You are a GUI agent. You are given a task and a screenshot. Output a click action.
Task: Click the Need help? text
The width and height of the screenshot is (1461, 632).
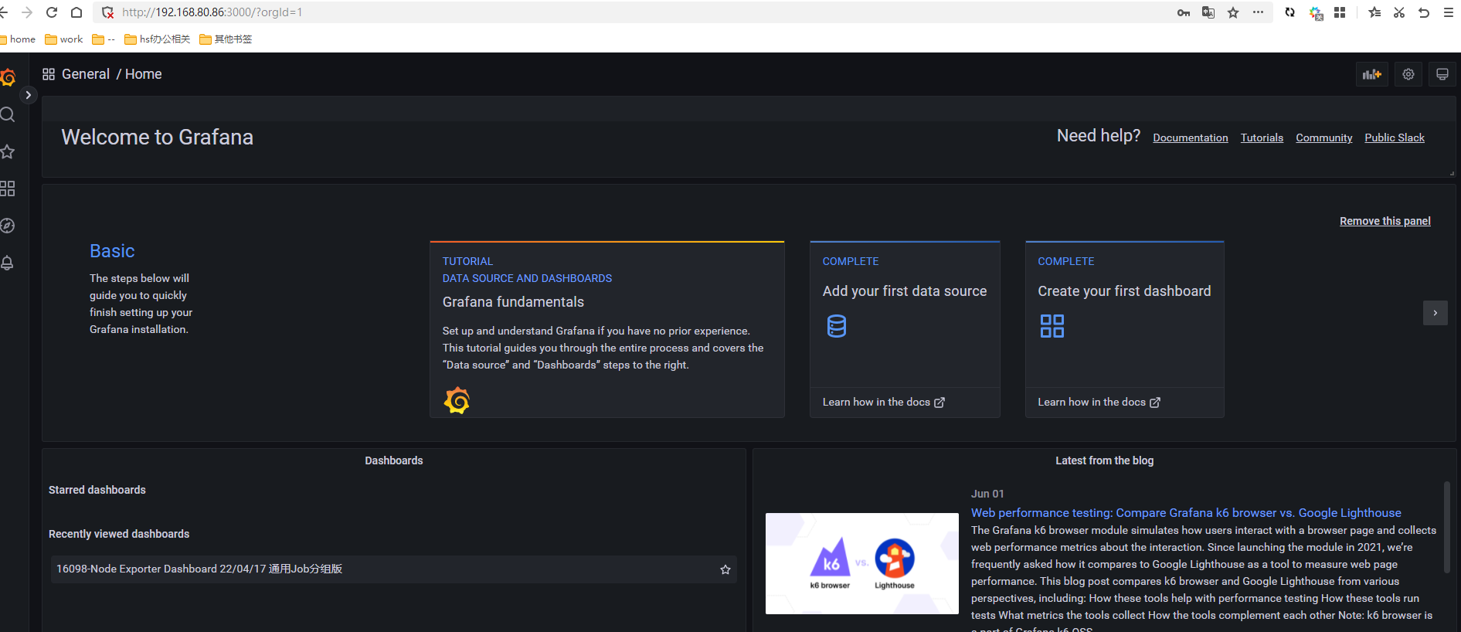pyautogui.click(x=1099, y=136)
